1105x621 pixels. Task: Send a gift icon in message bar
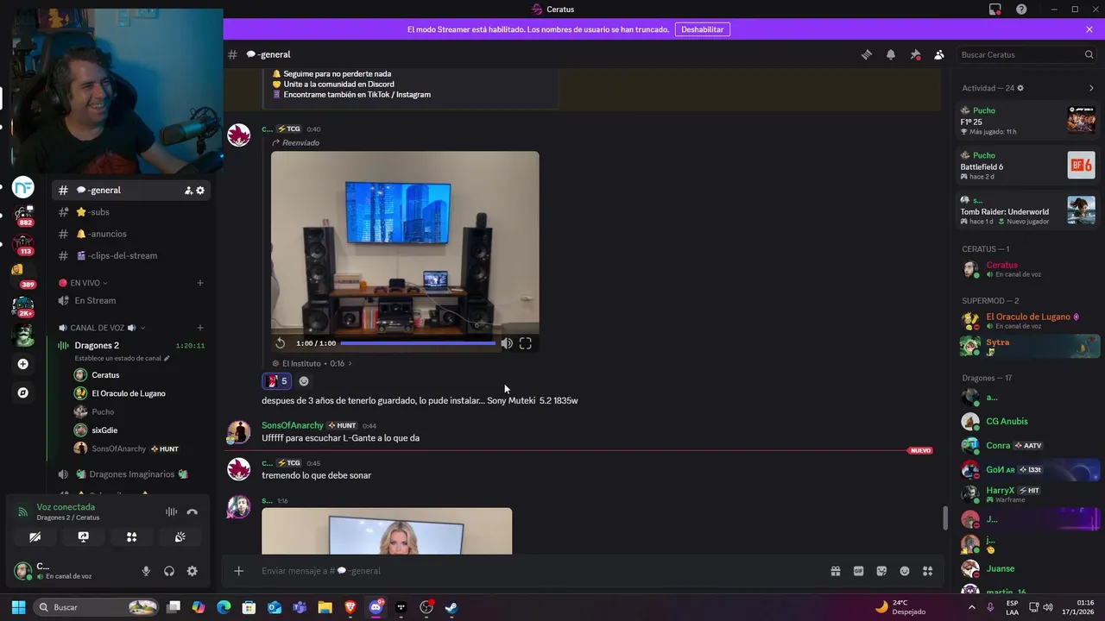pos(836,571)
